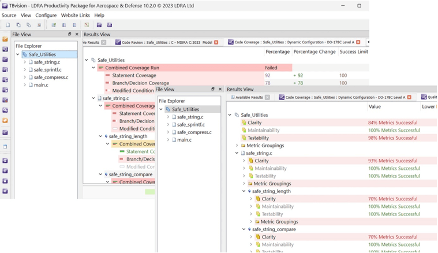Click the 98% Metrics Successful value
Screen dimensions: 438x253
click(392, 138)
